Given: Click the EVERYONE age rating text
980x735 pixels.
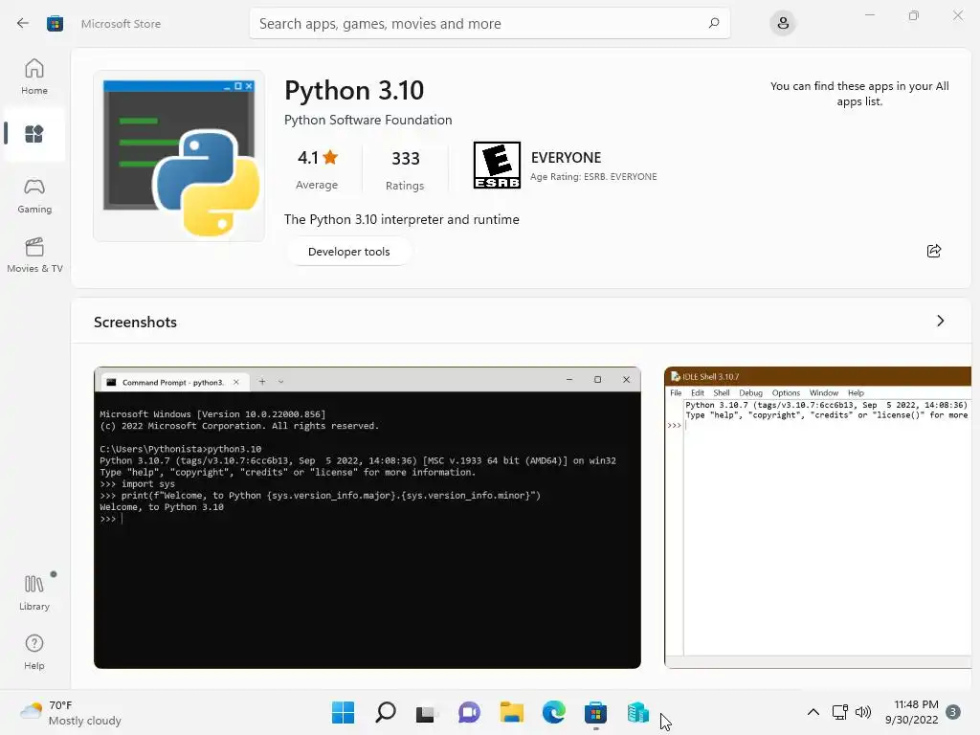Looking at the screenshot, I should coord(566,158).
